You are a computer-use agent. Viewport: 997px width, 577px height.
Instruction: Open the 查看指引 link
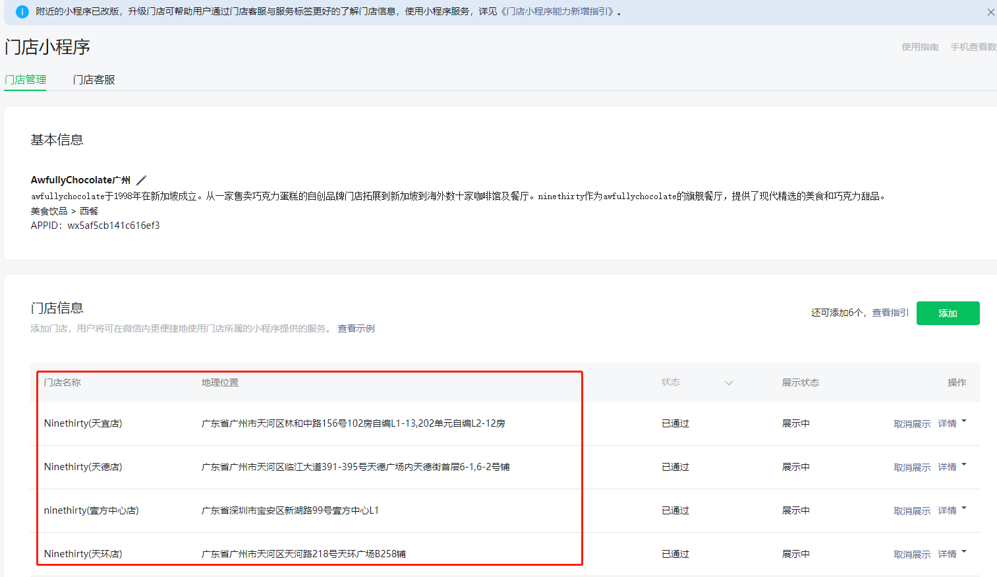pos(890,313)
